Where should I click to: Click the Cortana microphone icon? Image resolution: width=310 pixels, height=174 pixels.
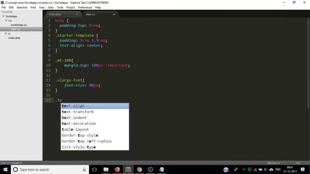pyautogui.click(x=84, y=170)
